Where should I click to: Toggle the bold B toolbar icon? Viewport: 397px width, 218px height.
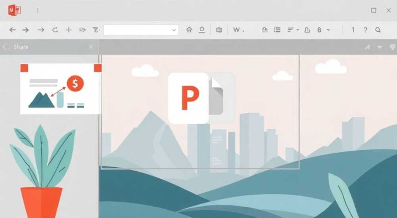(319, 30)
